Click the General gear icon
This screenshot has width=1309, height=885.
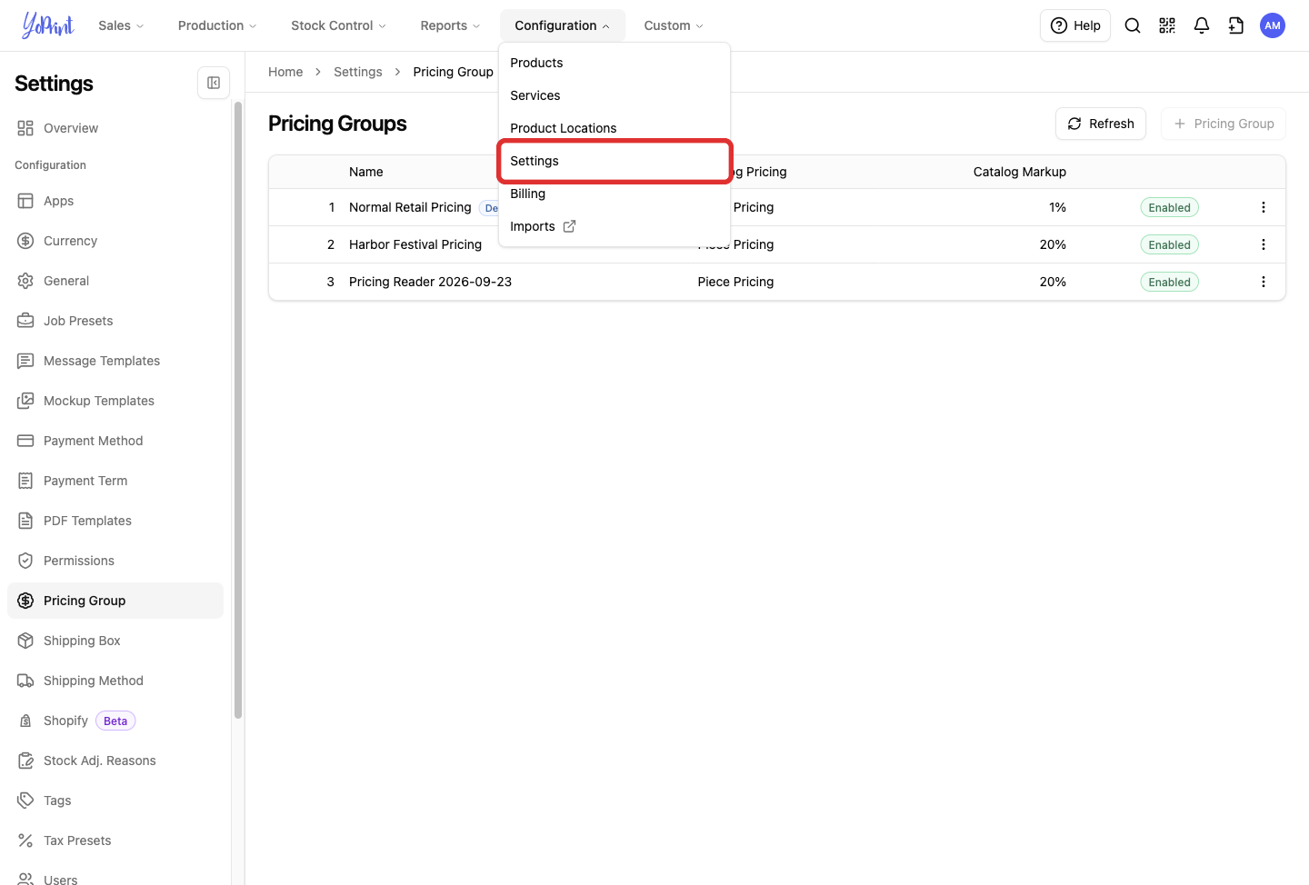pos(25,281)
